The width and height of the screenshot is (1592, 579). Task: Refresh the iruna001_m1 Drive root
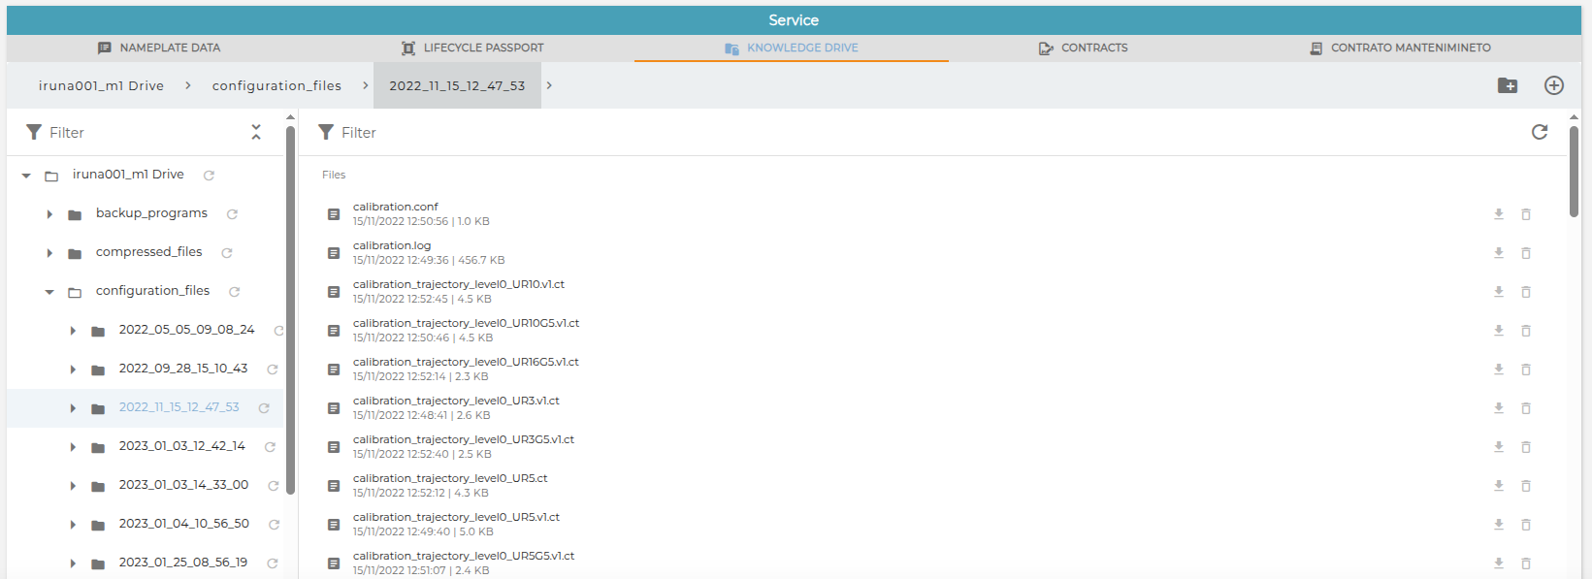pos(209,176)
